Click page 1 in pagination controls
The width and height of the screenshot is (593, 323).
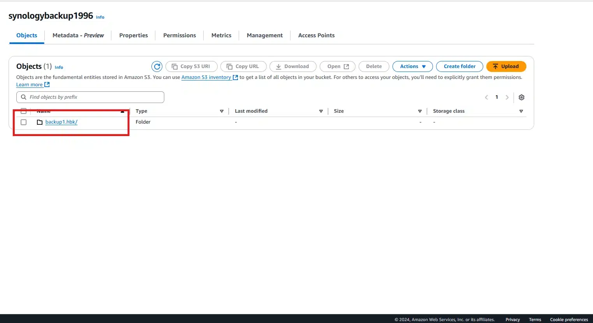click(x=496, y=97)
